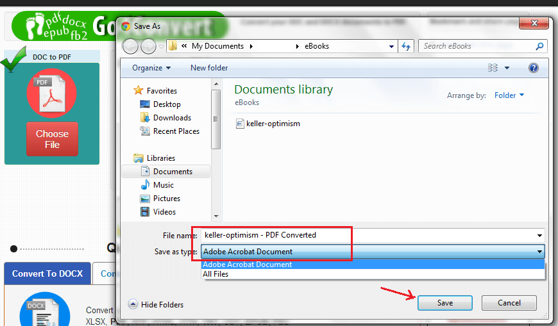Image resolution: width=558 pixels, height=326 pixels.
Task: Close the Save As dialog
Action: click(534, 23)
